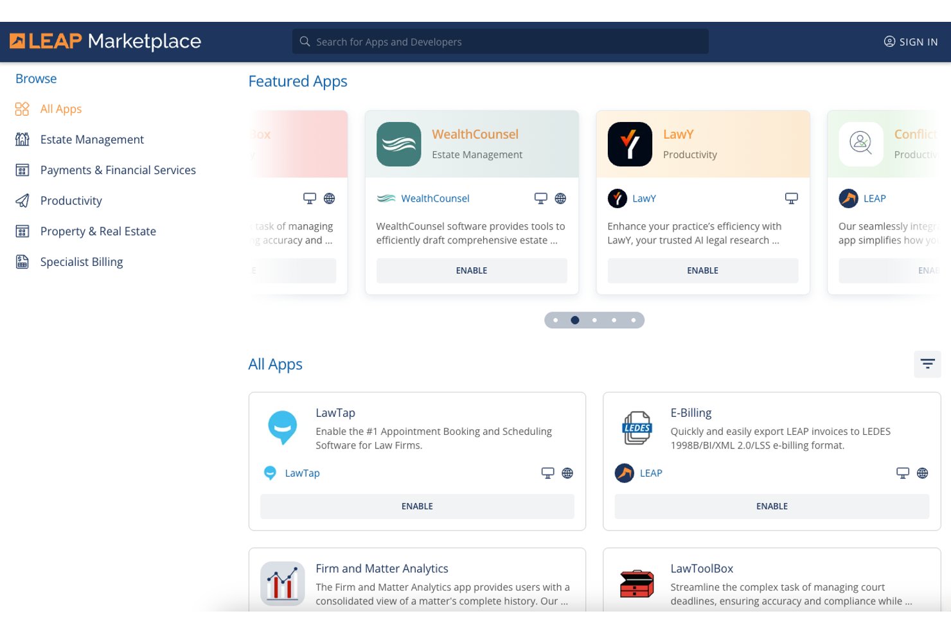Open LawY developer link
951x634 pixels.
(x=644, y=198)
